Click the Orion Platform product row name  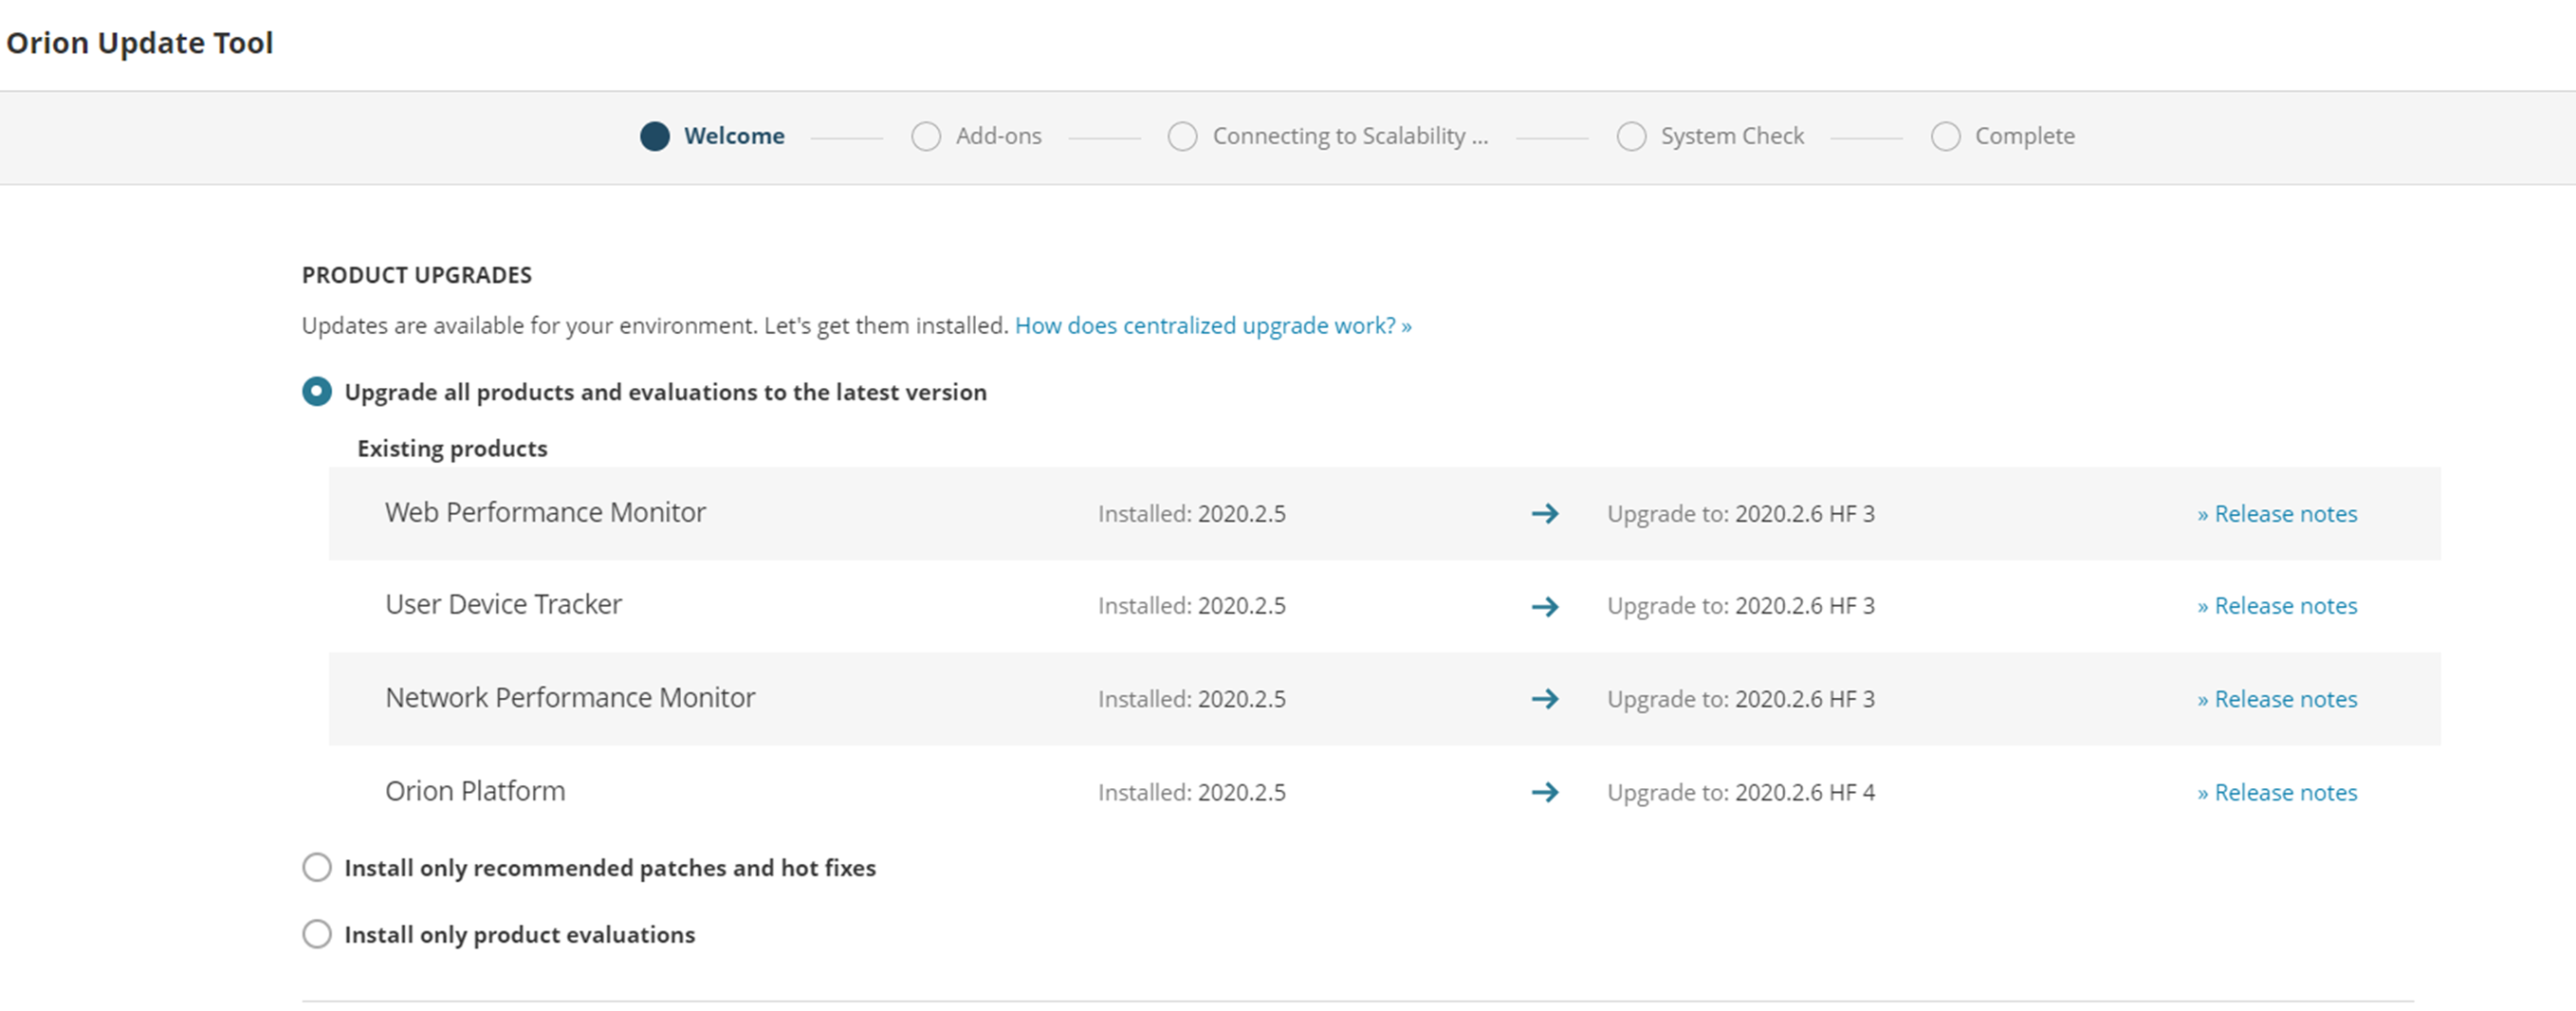(475, 791)
